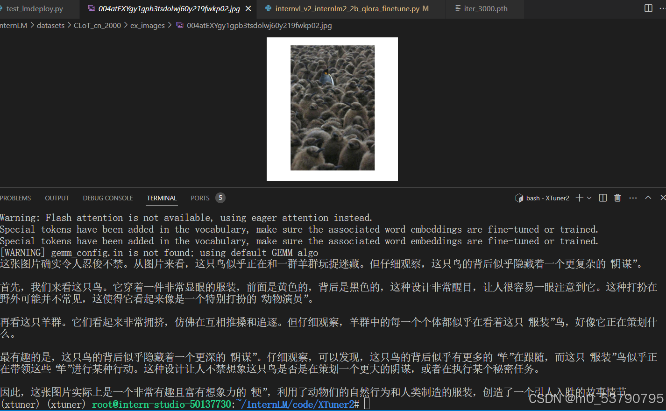Image resolution: width=666 pixels, height=411 pixels.
Task: Kill the bash - XTuner2 terminal with trash icon
Action: pyautogui.click(x=617, y=198)
